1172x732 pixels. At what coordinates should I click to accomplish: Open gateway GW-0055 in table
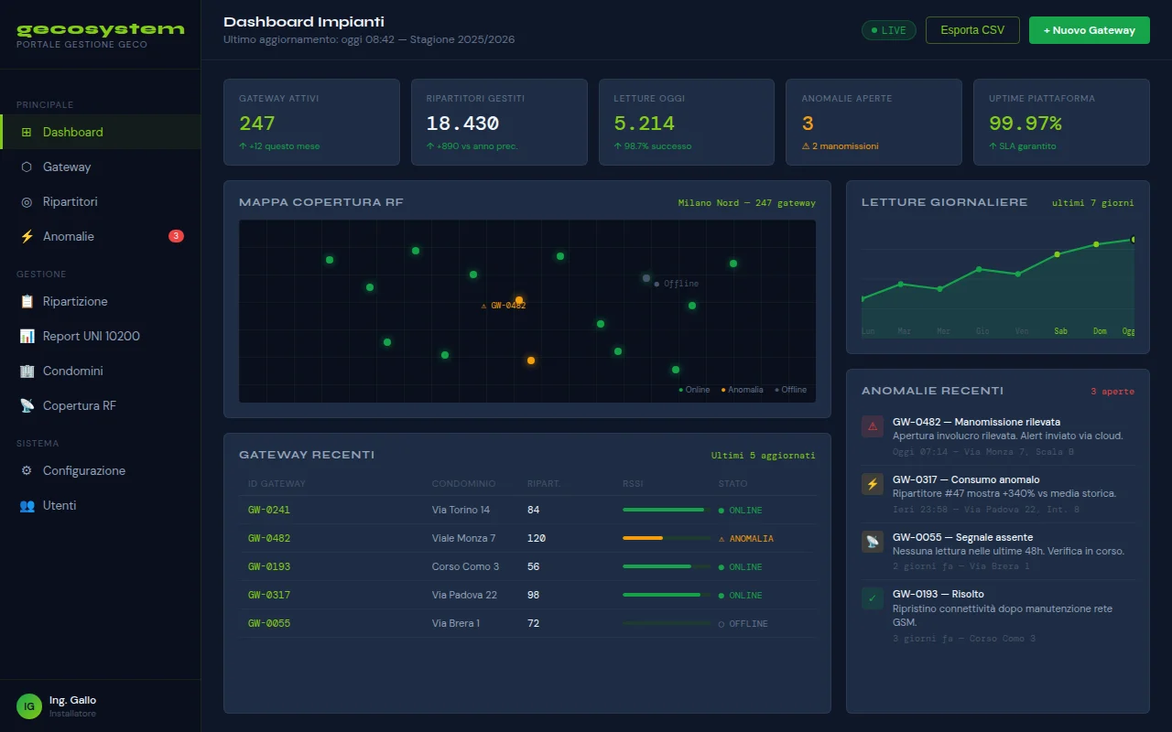[x=269, y=623]
